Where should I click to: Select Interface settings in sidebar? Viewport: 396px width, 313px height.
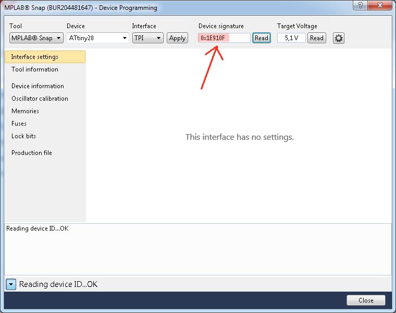pyautogui.click(x=45, y=57)
